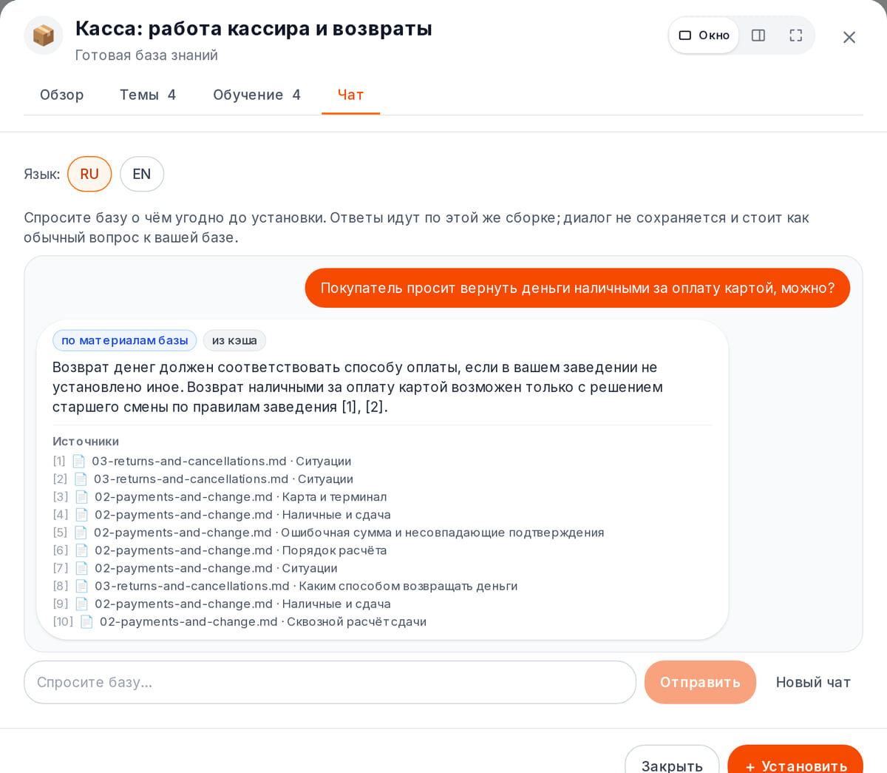
Task: Click the document icon of source [5]
Action: 81,532
